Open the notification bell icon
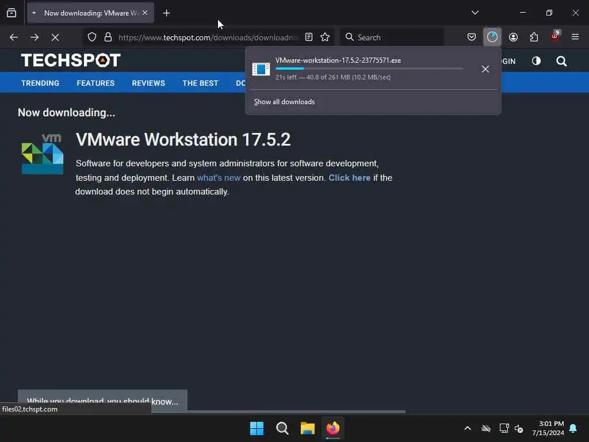This screenshot has width=589, height=442. point(573,428)
